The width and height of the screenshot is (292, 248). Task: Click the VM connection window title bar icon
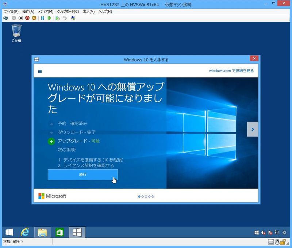(x=5, y=4)
